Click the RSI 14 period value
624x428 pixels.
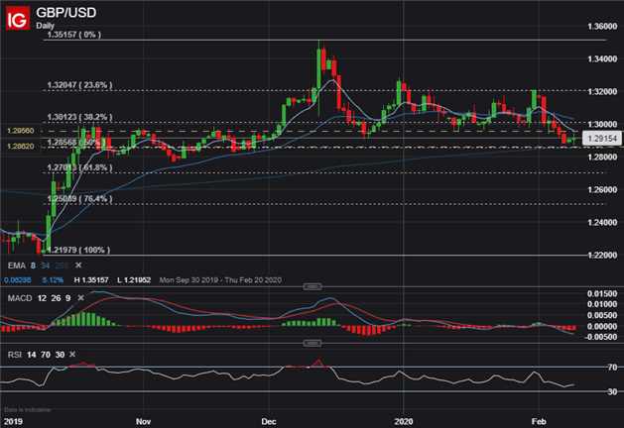pos(32,355)
